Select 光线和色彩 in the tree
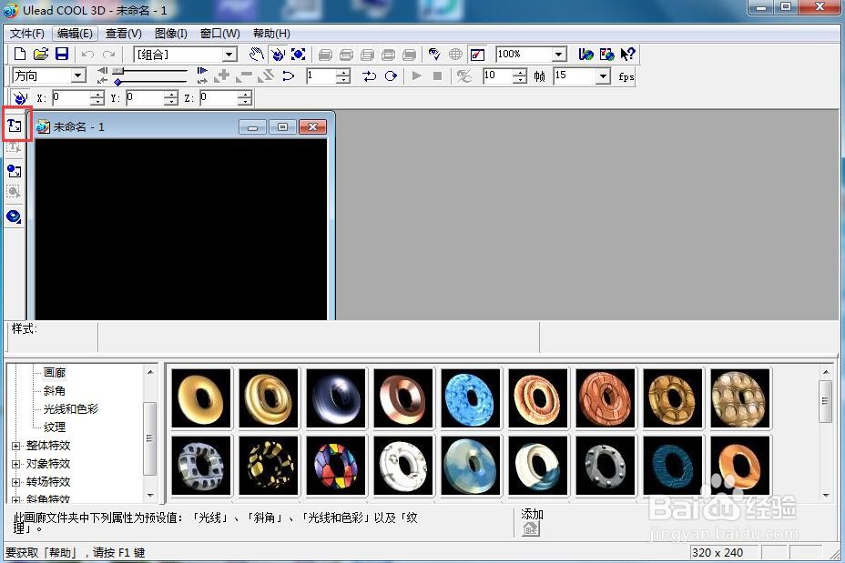This screenshot has width=845, height=563. tap(71, 409)
